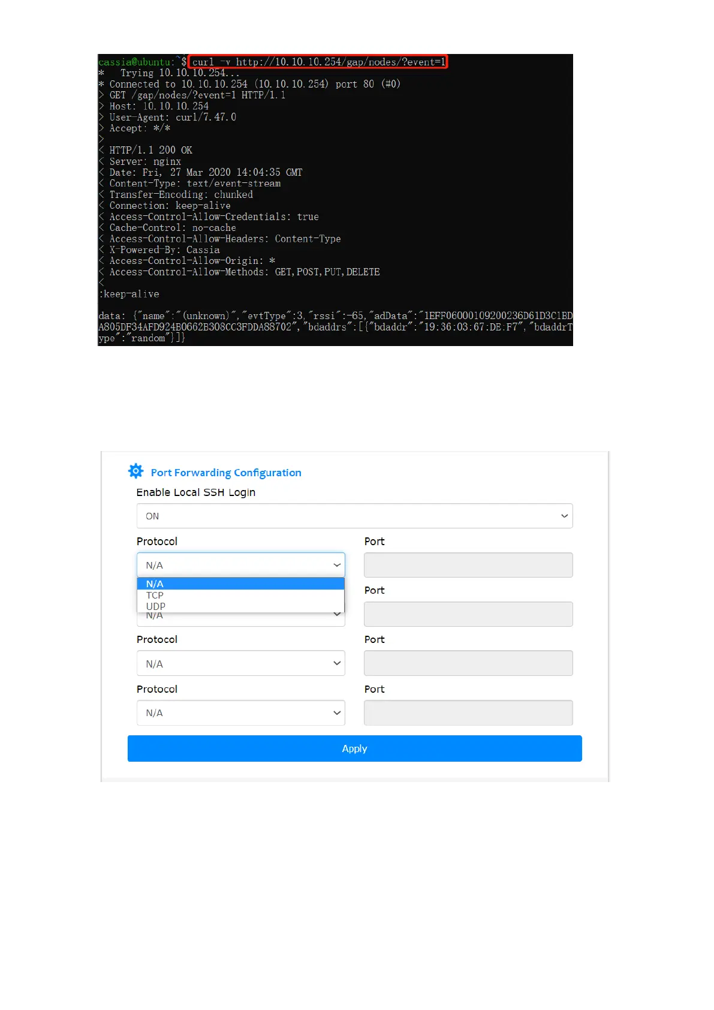The width and height of the screenshot is (714, 1010).
Task: Click the X-Powered-By: Cassia line
Action: click(x=159, y=250)
